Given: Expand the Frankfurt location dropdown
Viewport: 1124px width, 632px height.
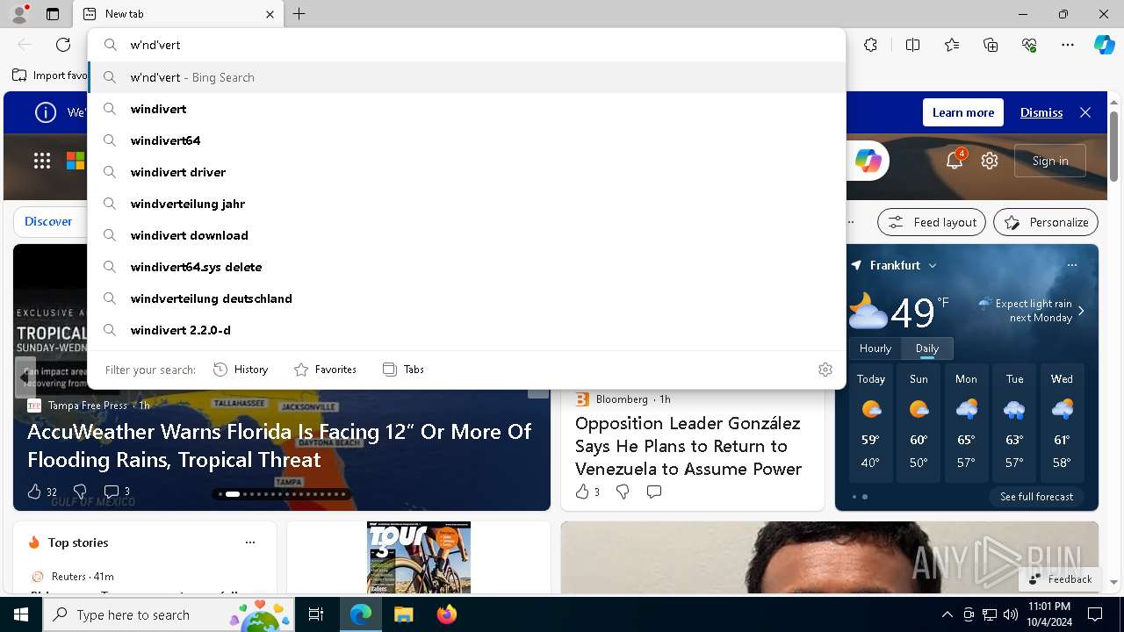Looking at the screenshot, I should (x=933, y=266).
